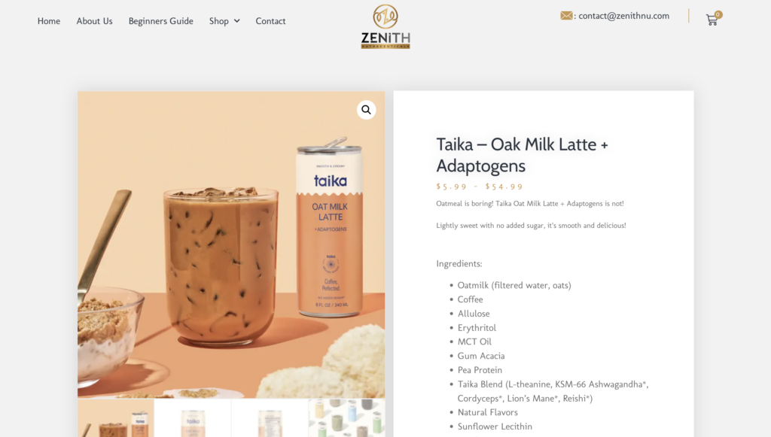Click the contact@zenithnu.com email link

pos(623,16)
